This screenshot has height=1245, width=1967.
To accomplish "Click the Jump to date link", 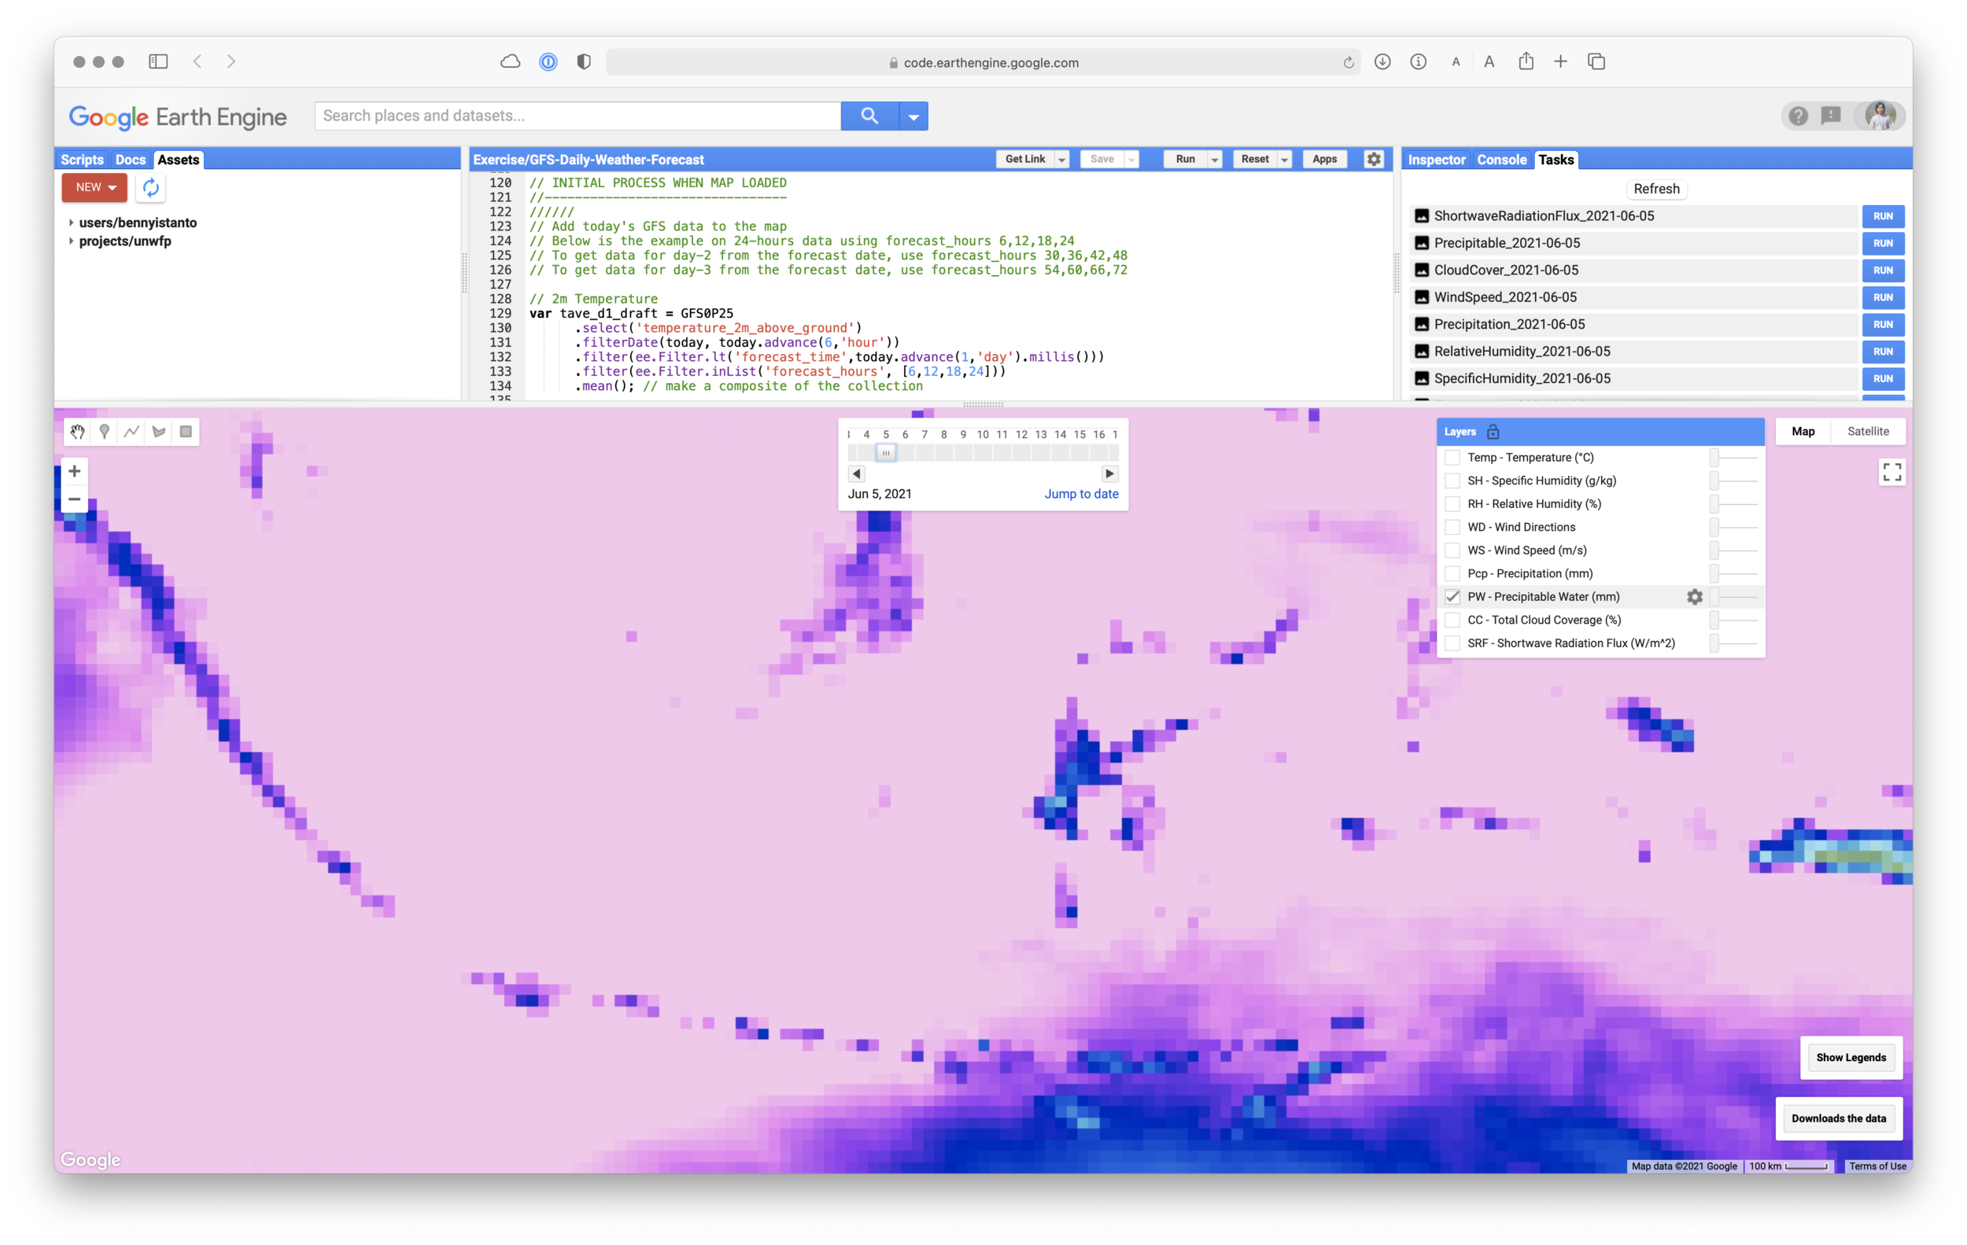I will click(x=1081, y=494).
